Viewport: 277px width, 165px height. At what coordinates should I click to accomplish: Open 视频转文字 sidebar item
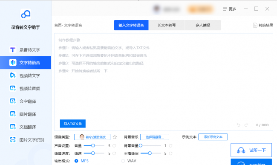point(26,75)
